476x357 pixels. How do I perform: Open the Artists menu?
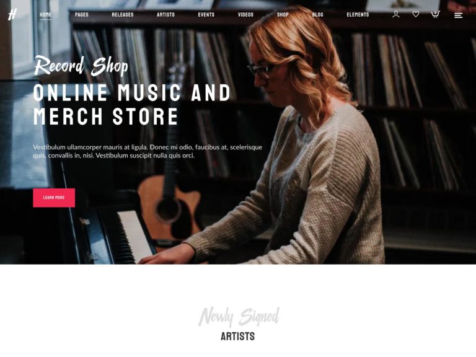coord(165,15)
